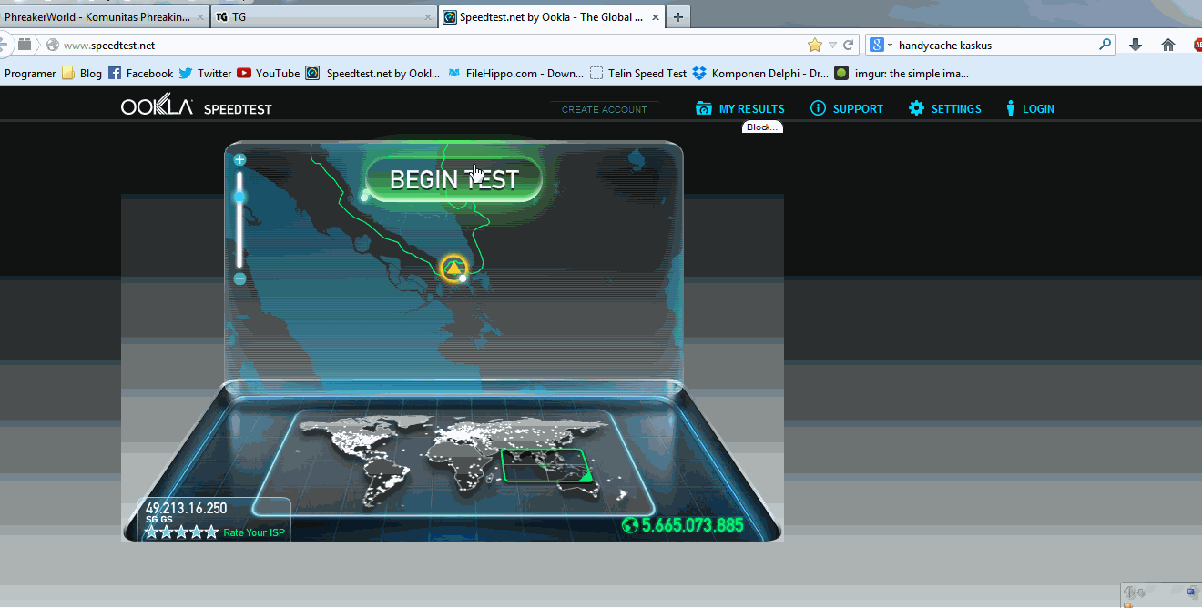Screen dimensions: 1202x608
Task: Click the zoom out minus on map
Action: pos(239,279)
